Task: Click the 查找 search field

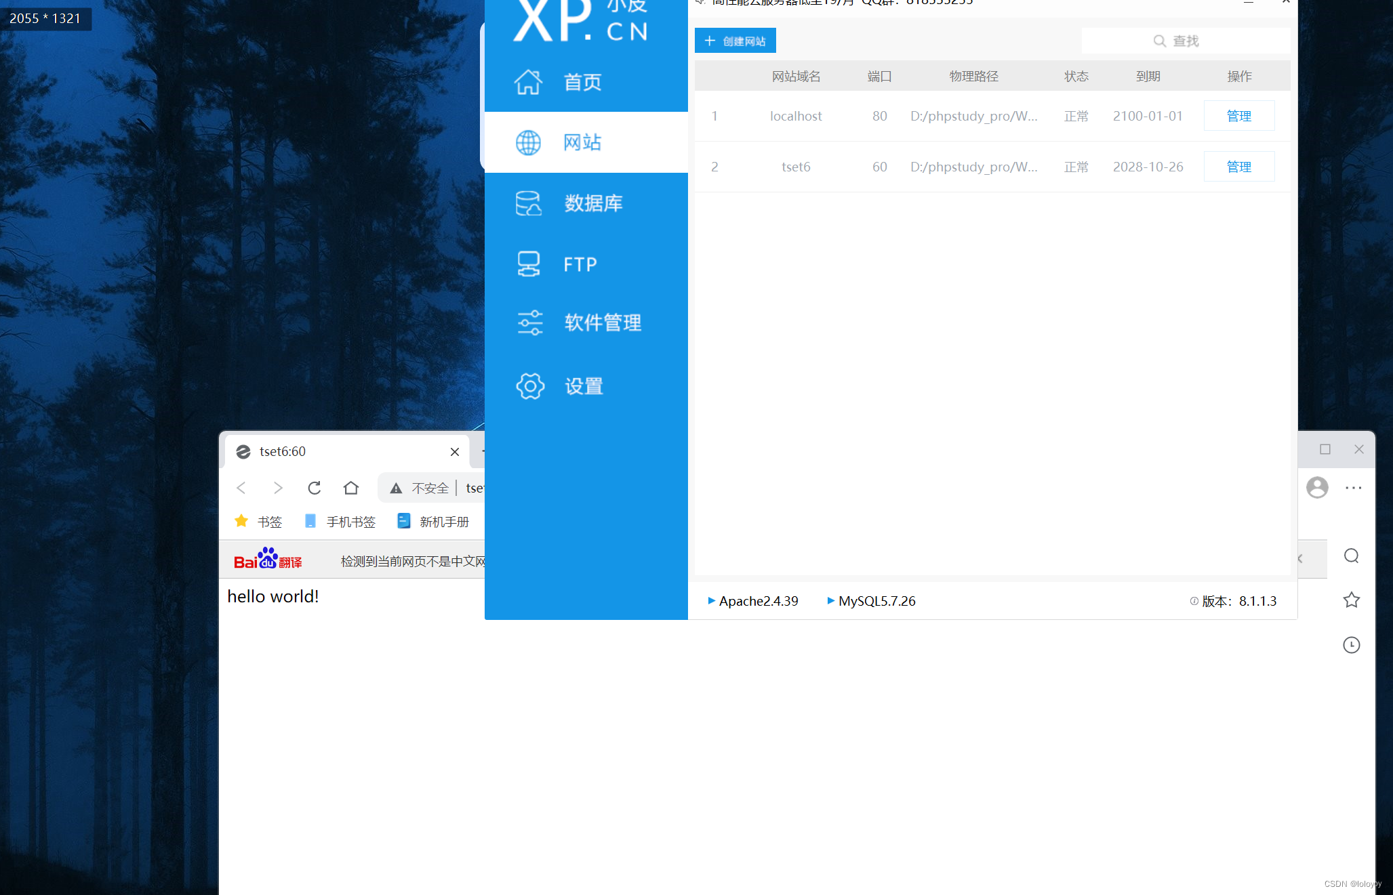Action: (1186, 41)
